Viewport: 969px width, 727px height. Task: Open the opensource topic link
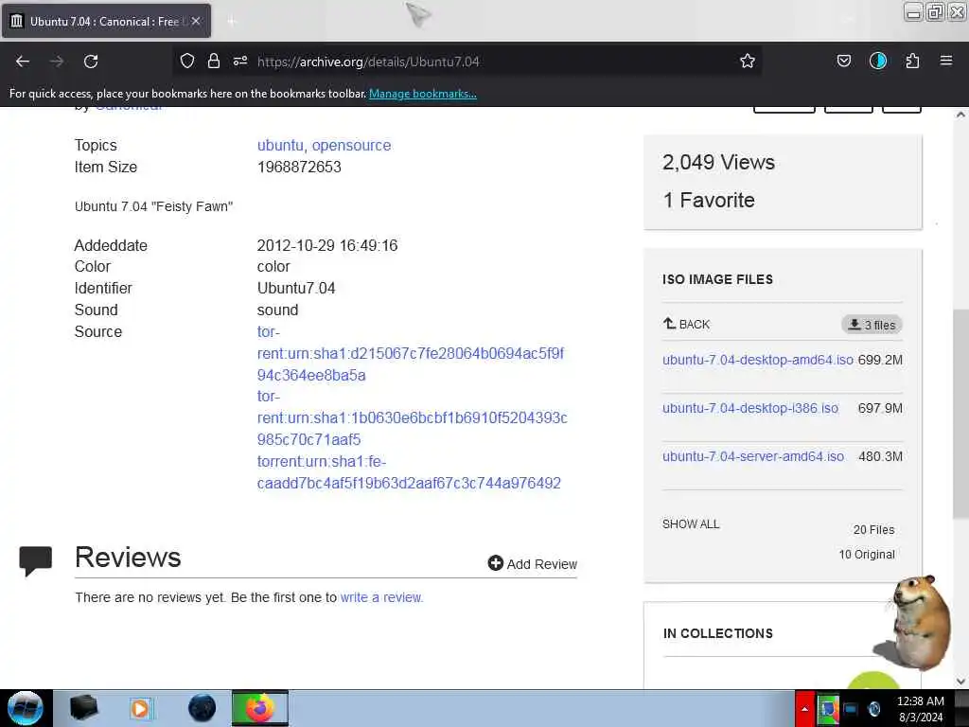coord(352,145)
